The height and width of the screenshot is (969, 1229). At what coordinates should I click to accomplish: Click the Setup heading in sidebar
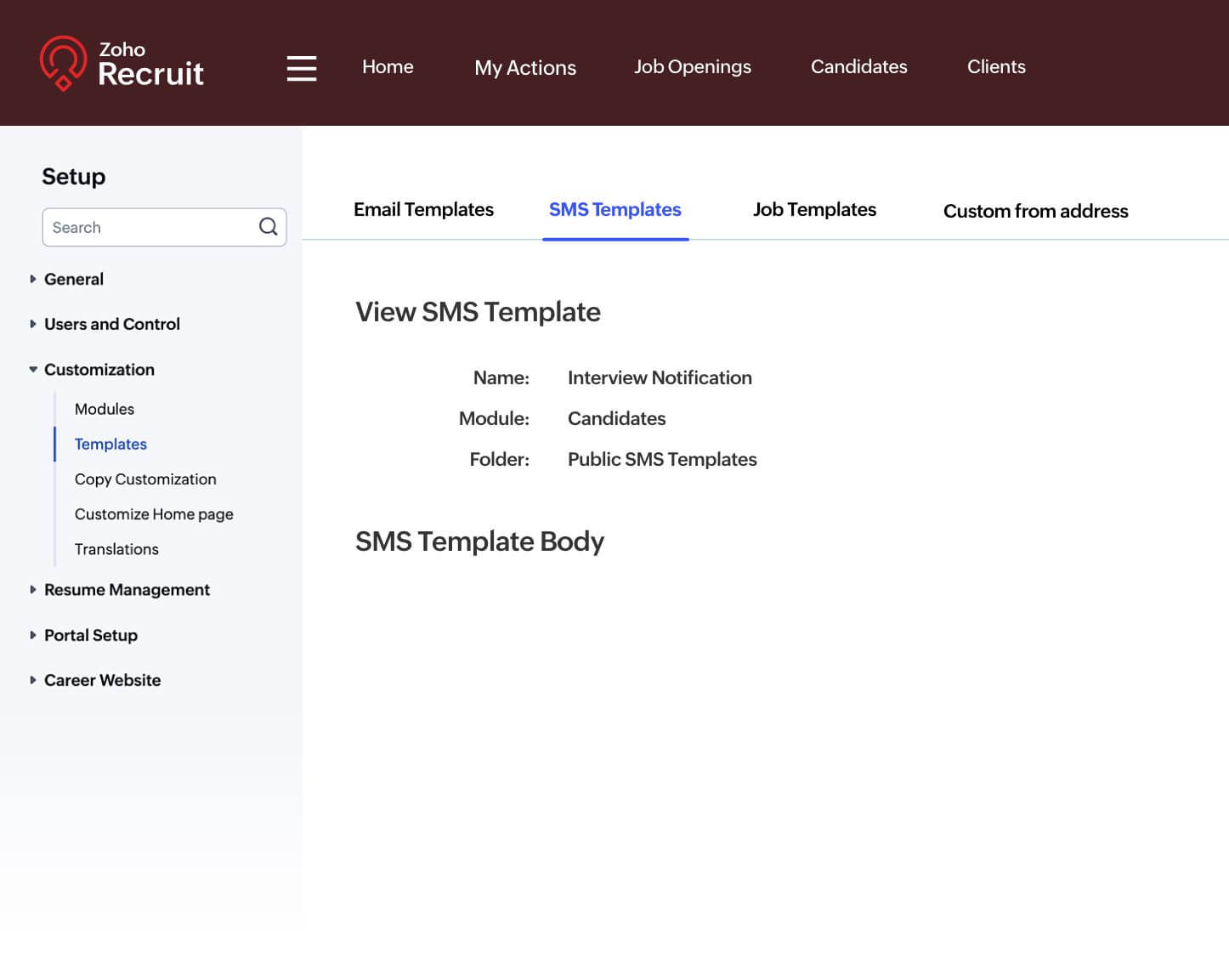click(74, 177)
